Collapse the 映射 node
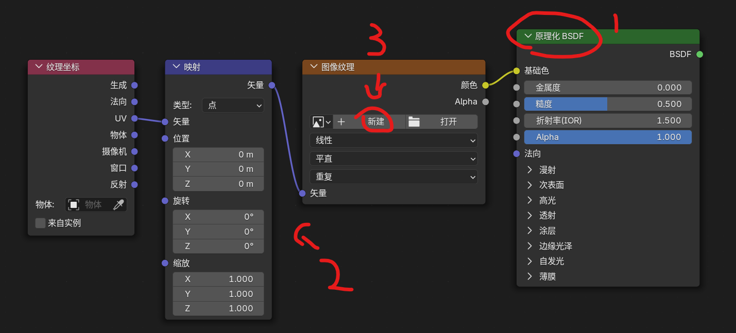This screenshot has height=333, width=736. point(176,67)
